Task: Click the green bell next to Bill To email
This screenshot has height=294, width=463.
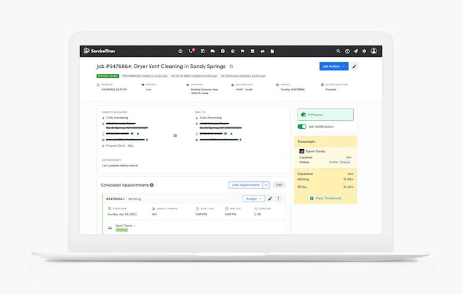Action: tap(240, 140)
